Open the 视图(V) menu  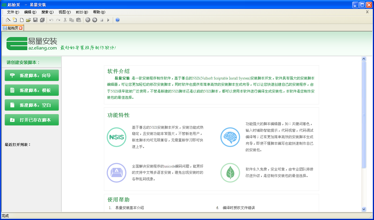click(x=65, y=12)
